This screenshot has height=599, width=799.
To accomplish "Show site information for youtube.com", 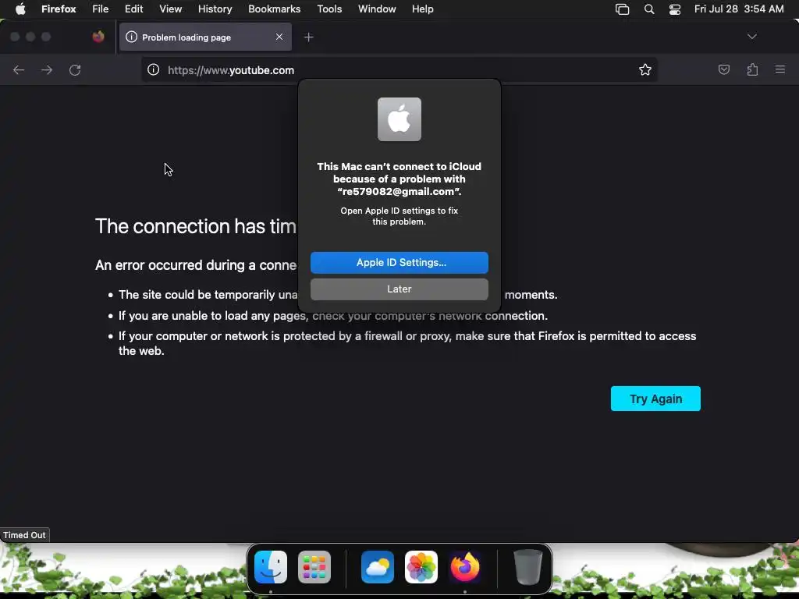I will pos(154,69).
